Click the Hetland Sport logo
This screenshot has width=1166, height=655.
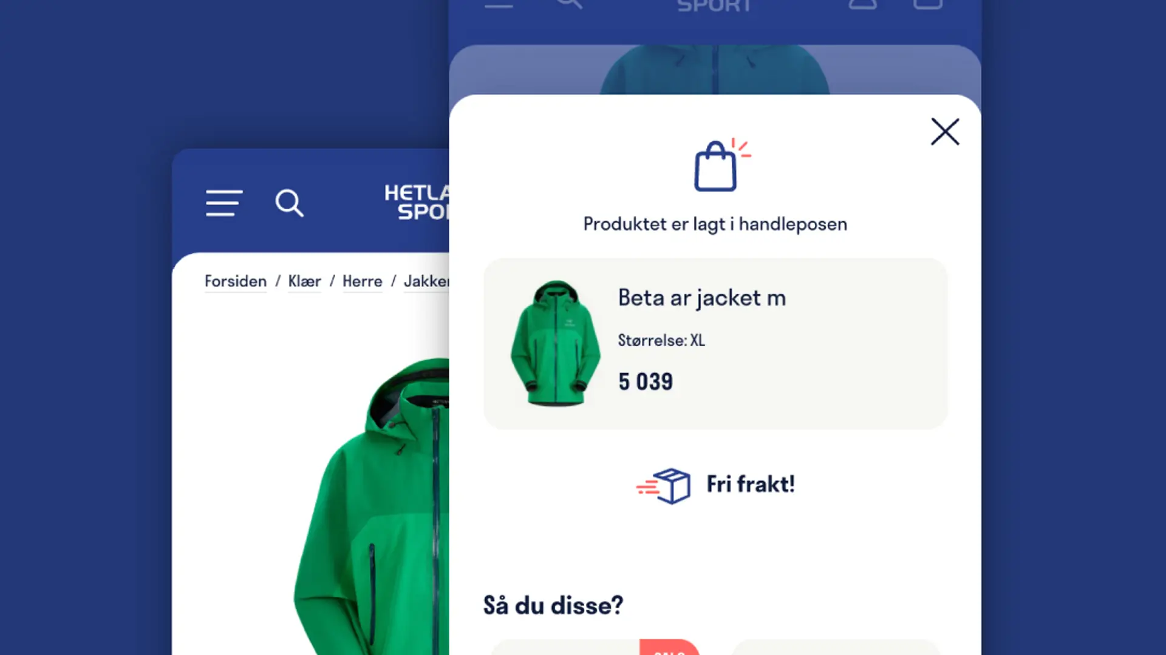click(x=417, y=202)
